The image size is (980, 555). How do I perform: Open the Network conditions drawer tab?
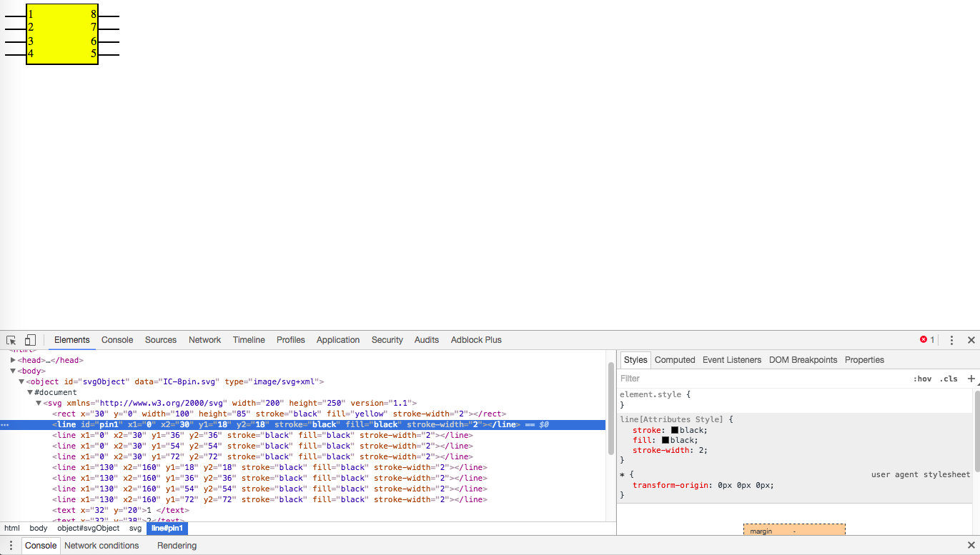(102, 546)
